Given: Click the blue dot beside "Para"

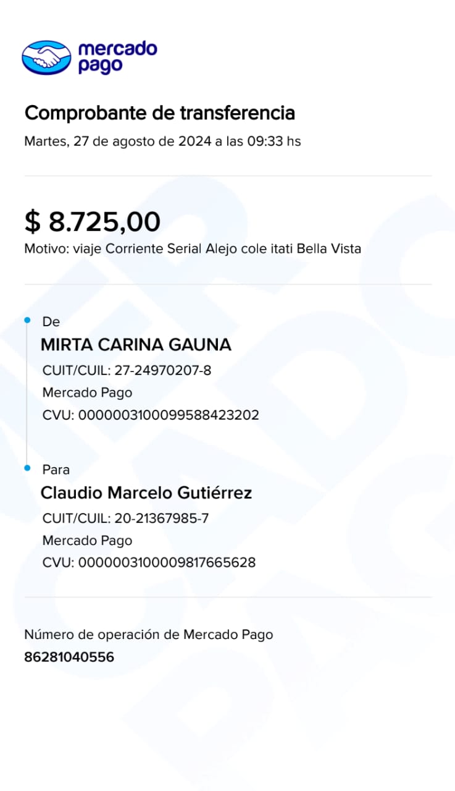Looking at the screenshot, I should [x=27, y=468].
